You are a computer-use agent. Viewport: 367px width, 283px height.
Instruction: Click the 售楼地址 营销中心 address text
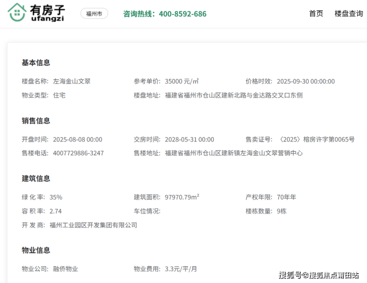pyautogui.click(x=234, y=153)
